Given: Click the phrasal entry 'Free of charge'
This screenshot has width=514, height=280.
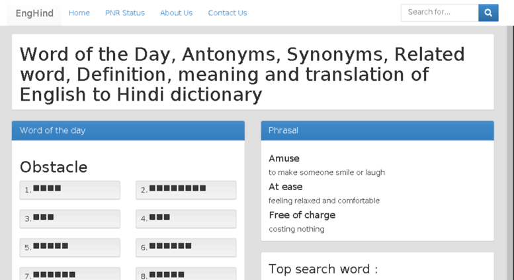Looking at the screenshot, I should (302, 215).
